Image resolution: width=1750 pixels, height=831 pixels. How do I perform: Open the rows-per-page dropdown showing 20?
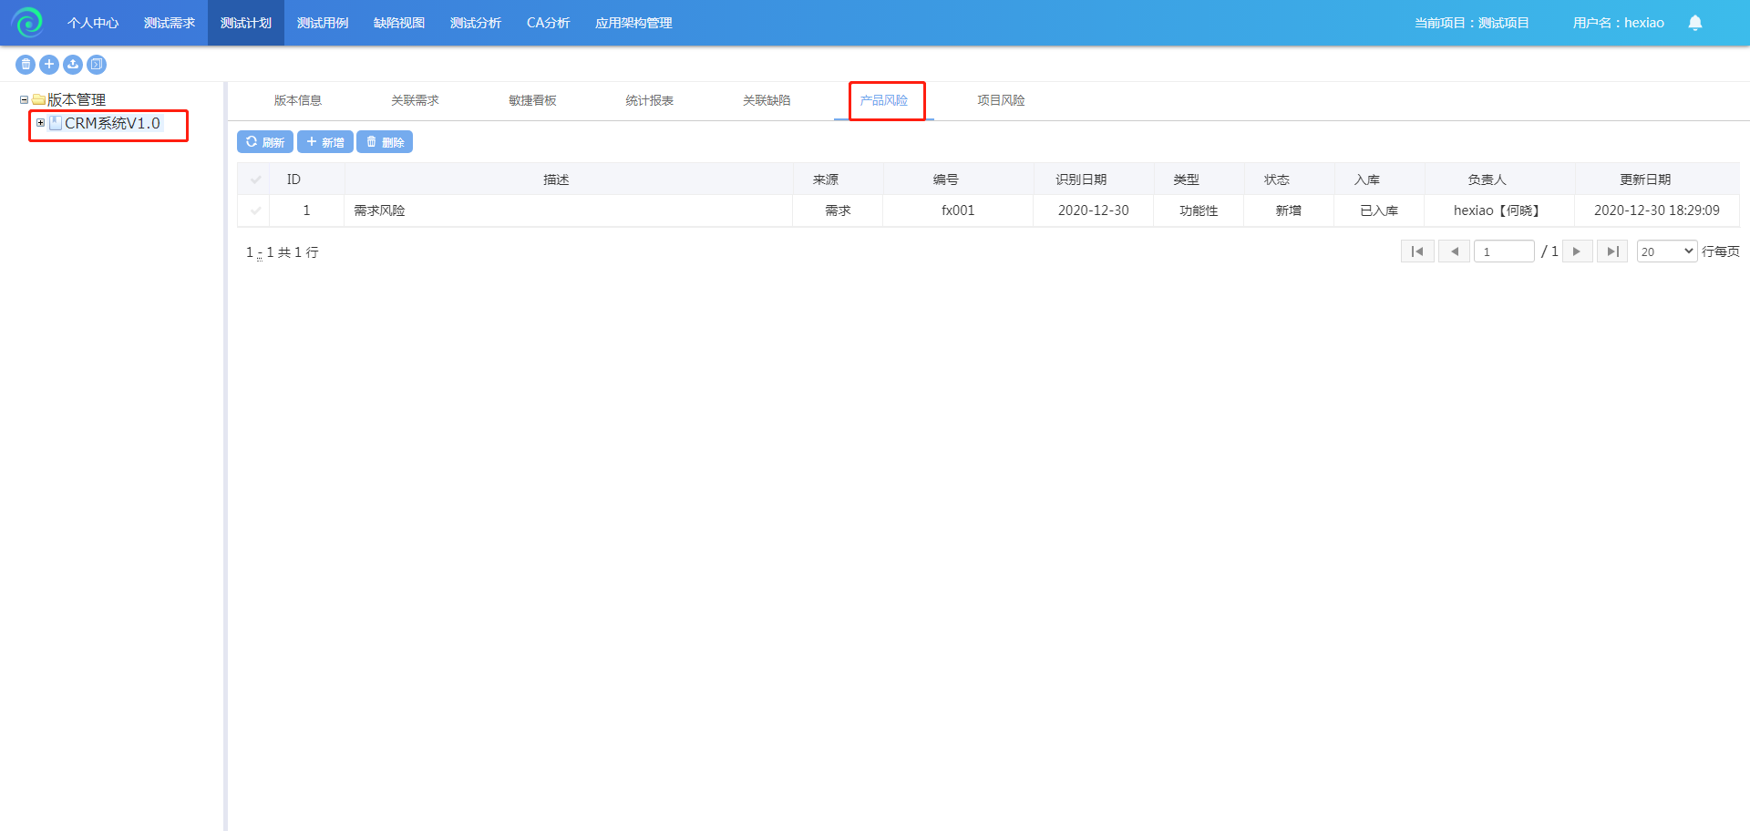coord(1666,251)
